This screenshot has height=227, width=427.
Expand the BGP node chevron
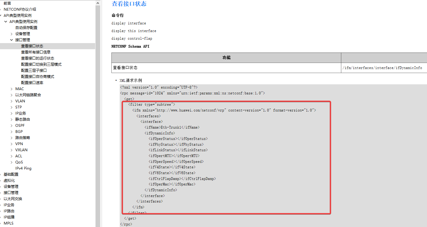12,132
